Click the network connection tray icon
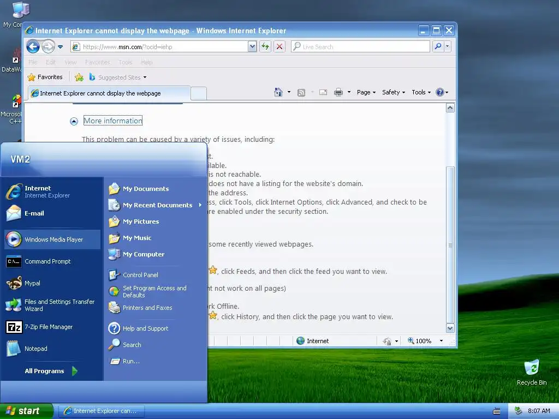559x419 pixels. pyautogui.click(x=518, y=411)
